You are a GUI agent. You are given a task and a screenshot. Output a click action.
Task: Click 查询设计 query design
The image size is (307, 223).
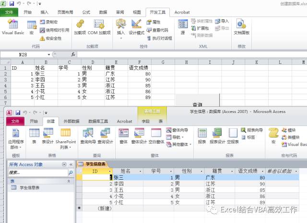pos(106,136)
